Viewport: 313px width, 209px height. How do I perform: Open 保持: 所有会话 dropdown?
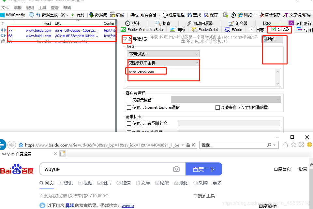click(145, 15)
